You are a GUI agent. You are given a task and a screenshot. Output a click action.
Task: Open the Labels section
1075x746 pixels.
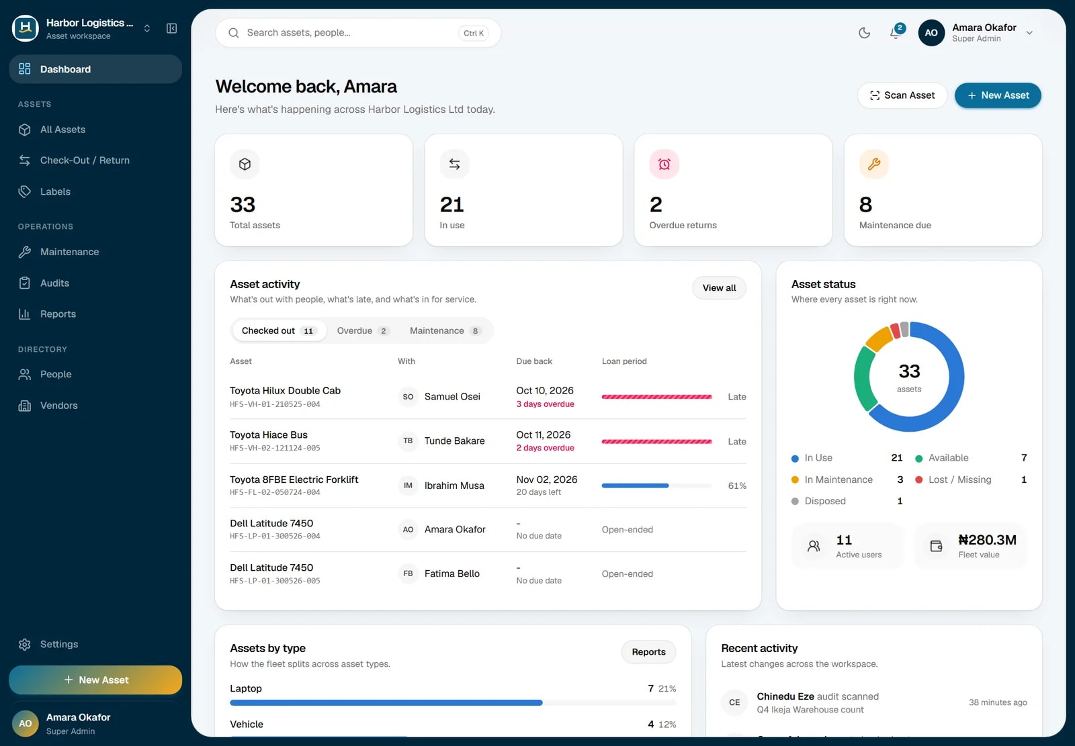click(95, 191)
